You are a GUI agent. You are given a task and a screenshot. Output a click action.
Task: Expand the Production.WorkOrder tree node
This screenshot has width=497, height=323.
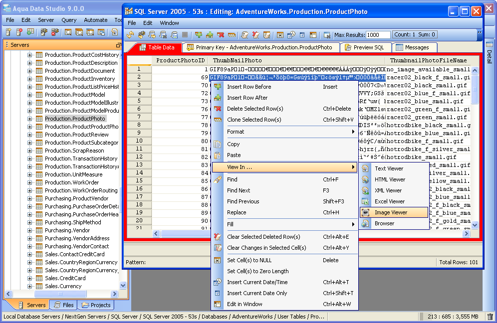pos(30,182)
